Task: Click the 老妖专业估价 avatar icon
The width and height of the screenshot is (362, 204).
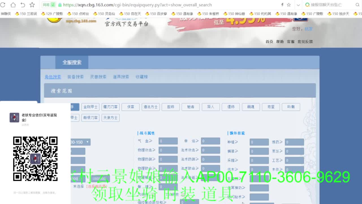Action: 14,118
